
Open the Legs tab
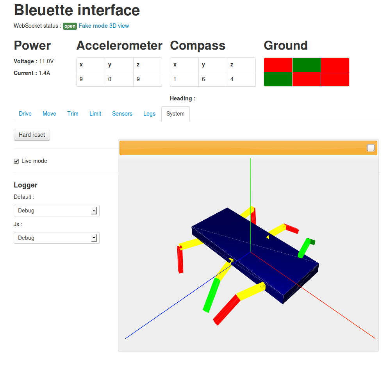point(150,114)
